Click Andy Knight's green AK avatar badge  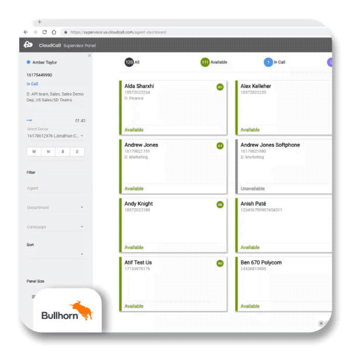click(x=220, y=205)
